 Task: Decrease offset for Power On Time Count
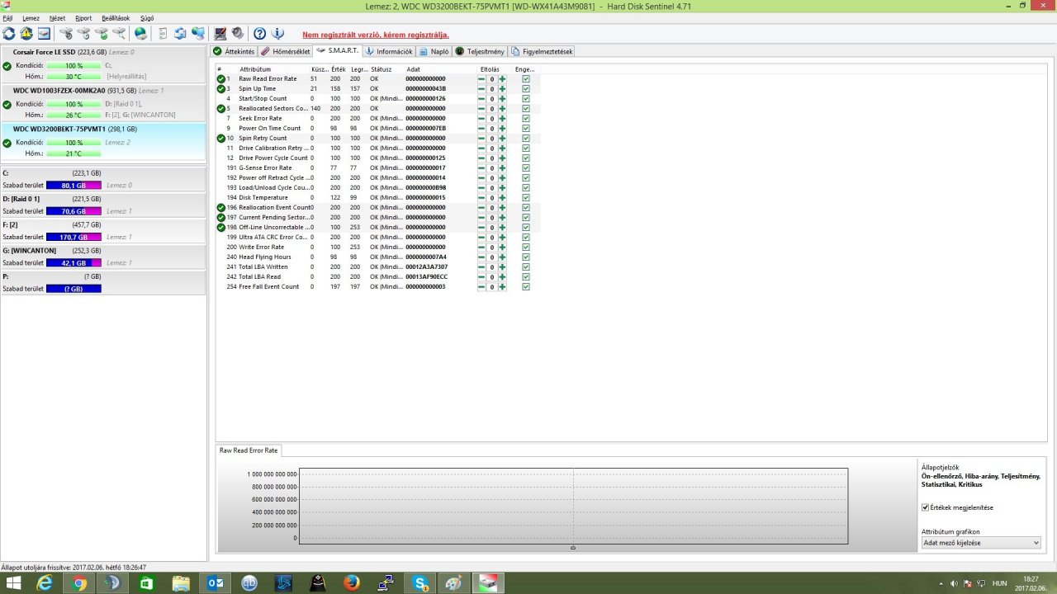481,128
